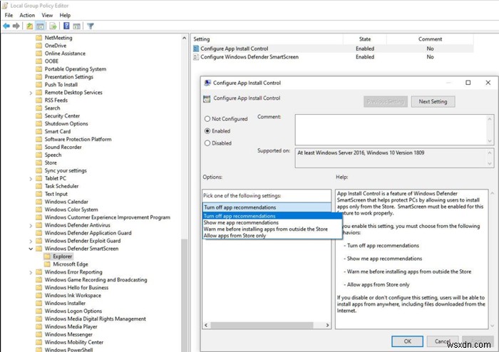Click the Search folder icon

[x=38, y=108]
